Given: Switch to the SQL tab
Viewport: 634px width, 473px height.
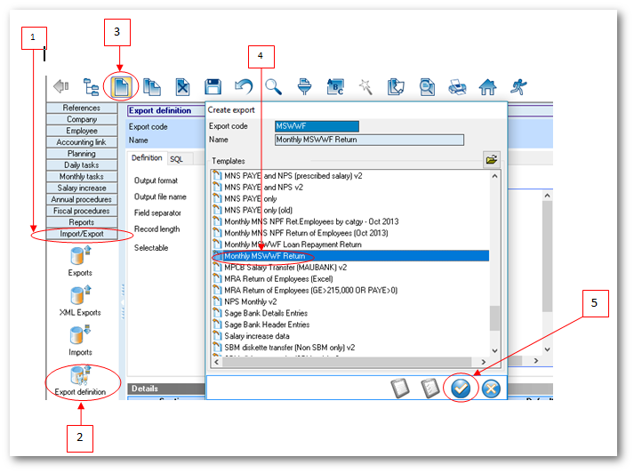Looking at the screenshot, I should 176,159.
